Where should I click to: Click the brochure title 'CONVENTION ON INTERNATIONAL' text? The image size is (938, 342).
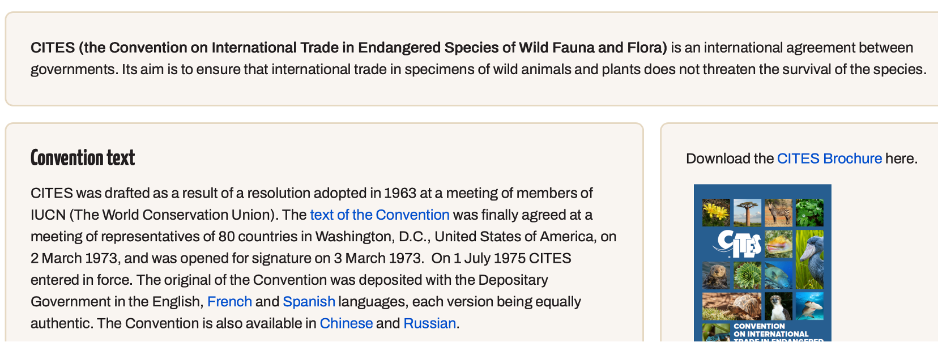[771, 330]
